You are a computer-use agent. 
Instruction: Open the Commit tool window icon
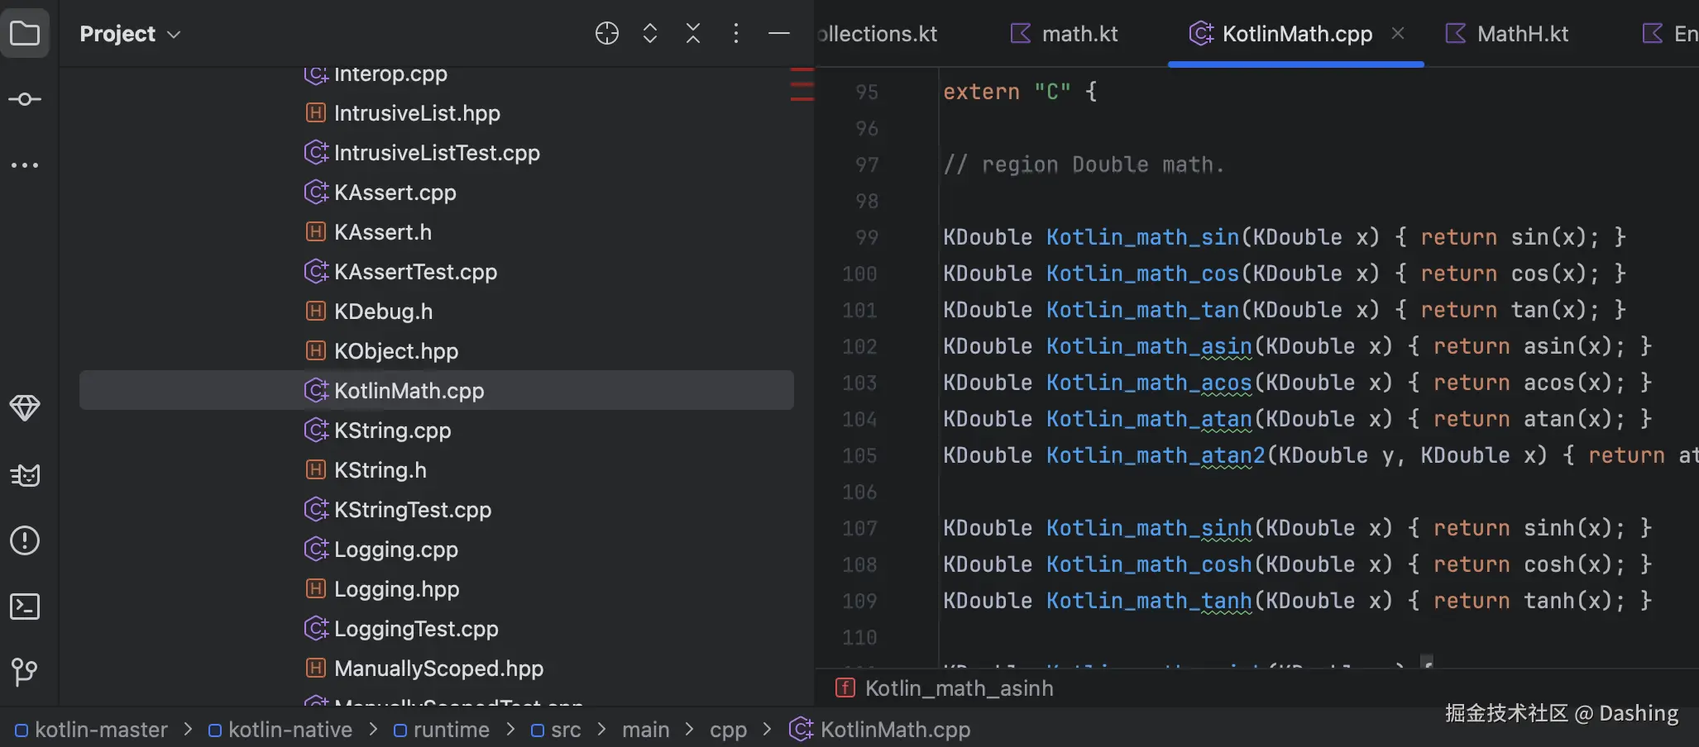(25, 99)
